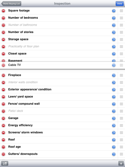
Task: Tap the red delete icon for Square footage
Action: pos(3,11)
